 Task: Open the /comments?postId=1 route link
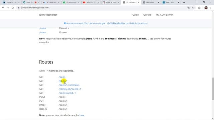tap(70, 89)
